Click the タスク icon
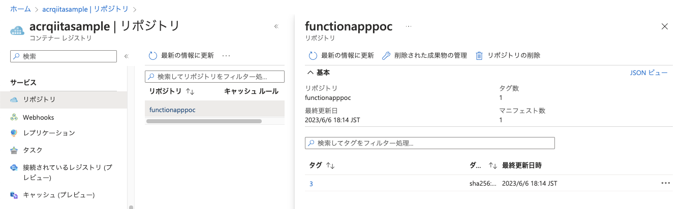682x209 pixels. click(14, 150)
